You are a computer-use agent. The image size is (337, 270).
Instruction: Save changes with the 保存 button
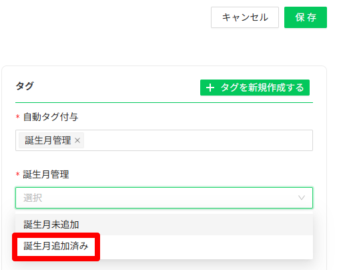pos(306,17)
